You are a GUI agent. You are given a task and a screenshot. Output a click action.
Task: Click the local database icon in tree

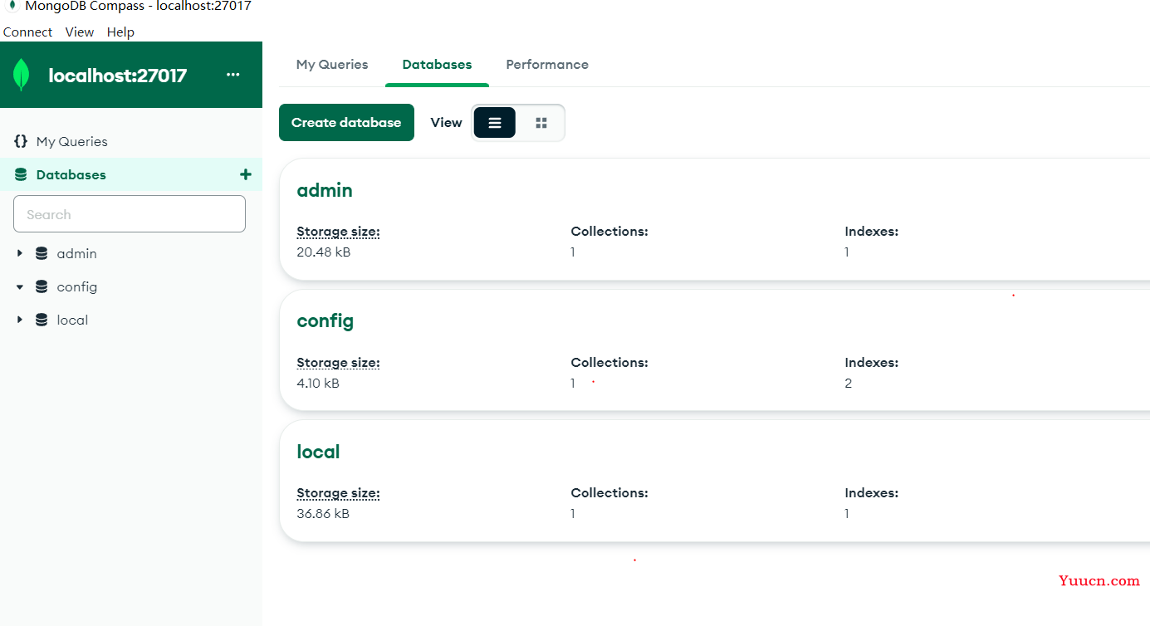click(42, 320)
